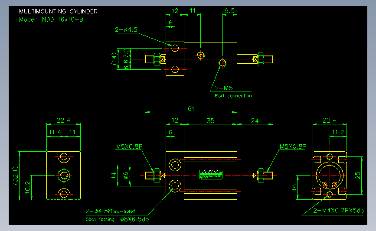
Task: Pick the hex nut in left end view
Action: (64, 176)
